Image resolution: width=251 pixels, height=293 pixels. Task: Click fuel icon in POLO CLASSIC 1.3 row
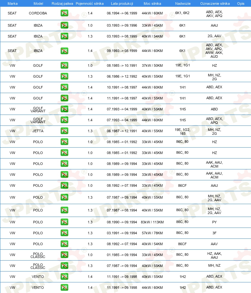click(64, 265)
